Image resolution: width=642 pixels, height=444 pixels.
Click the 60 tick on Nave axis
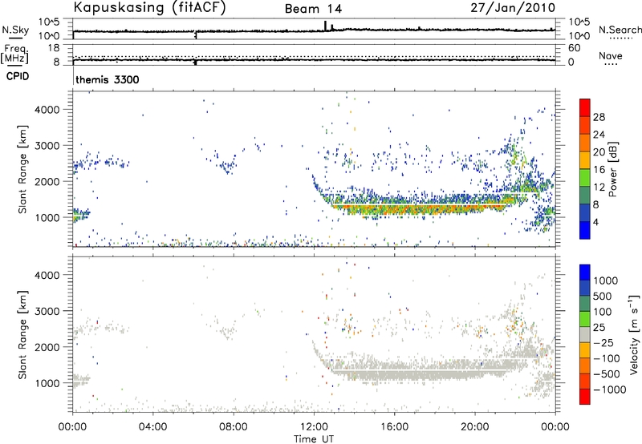point(575,48)
